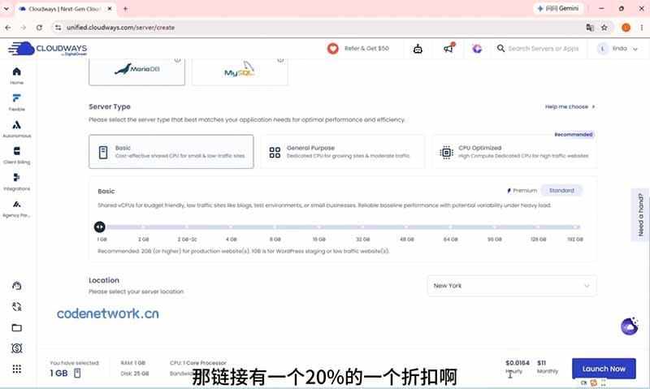
Task: Click the Recommended badge on CPU Optimized
Action: coord(574,135)
